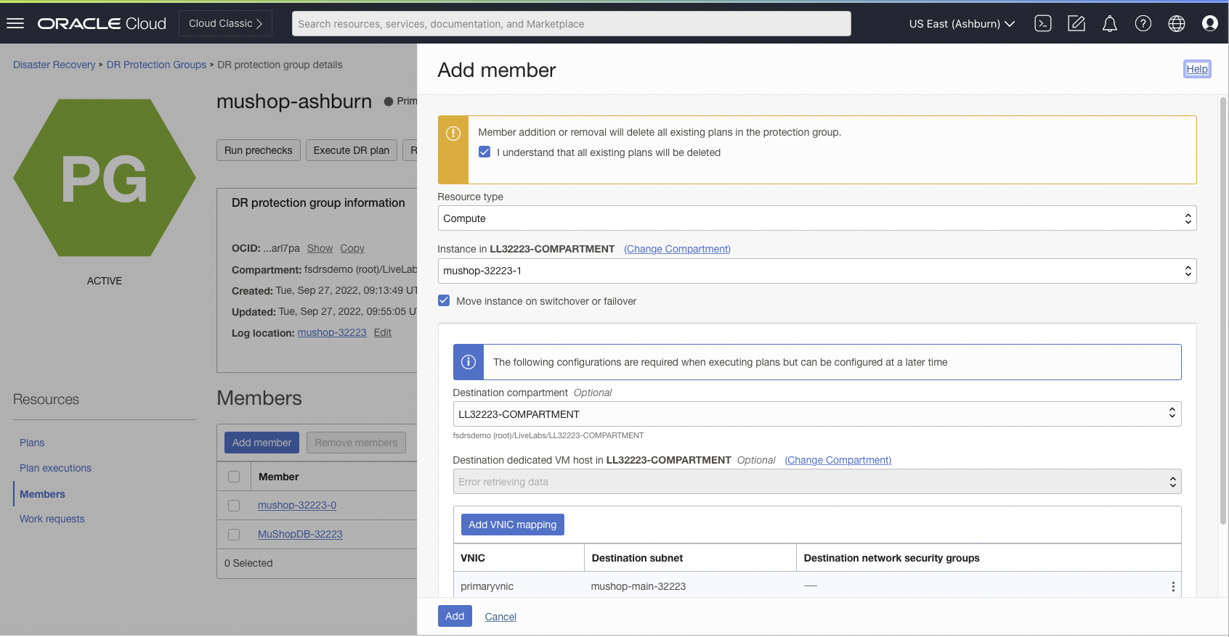Open the edit notepad icon in header
Viewport: 1229px width, 637px height.
coord(1076,23)
